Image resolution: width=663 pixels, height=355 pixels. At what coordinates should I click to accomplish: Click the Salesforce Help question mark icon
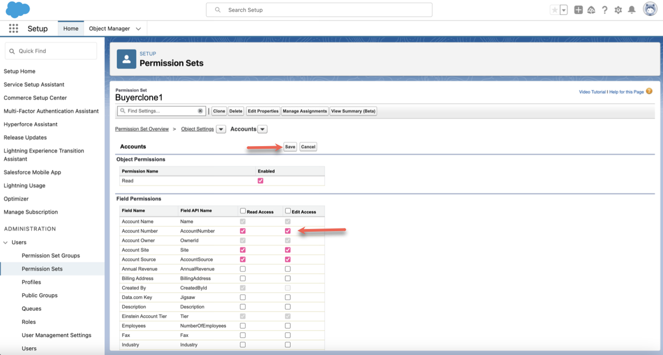[x=605, y=10]
